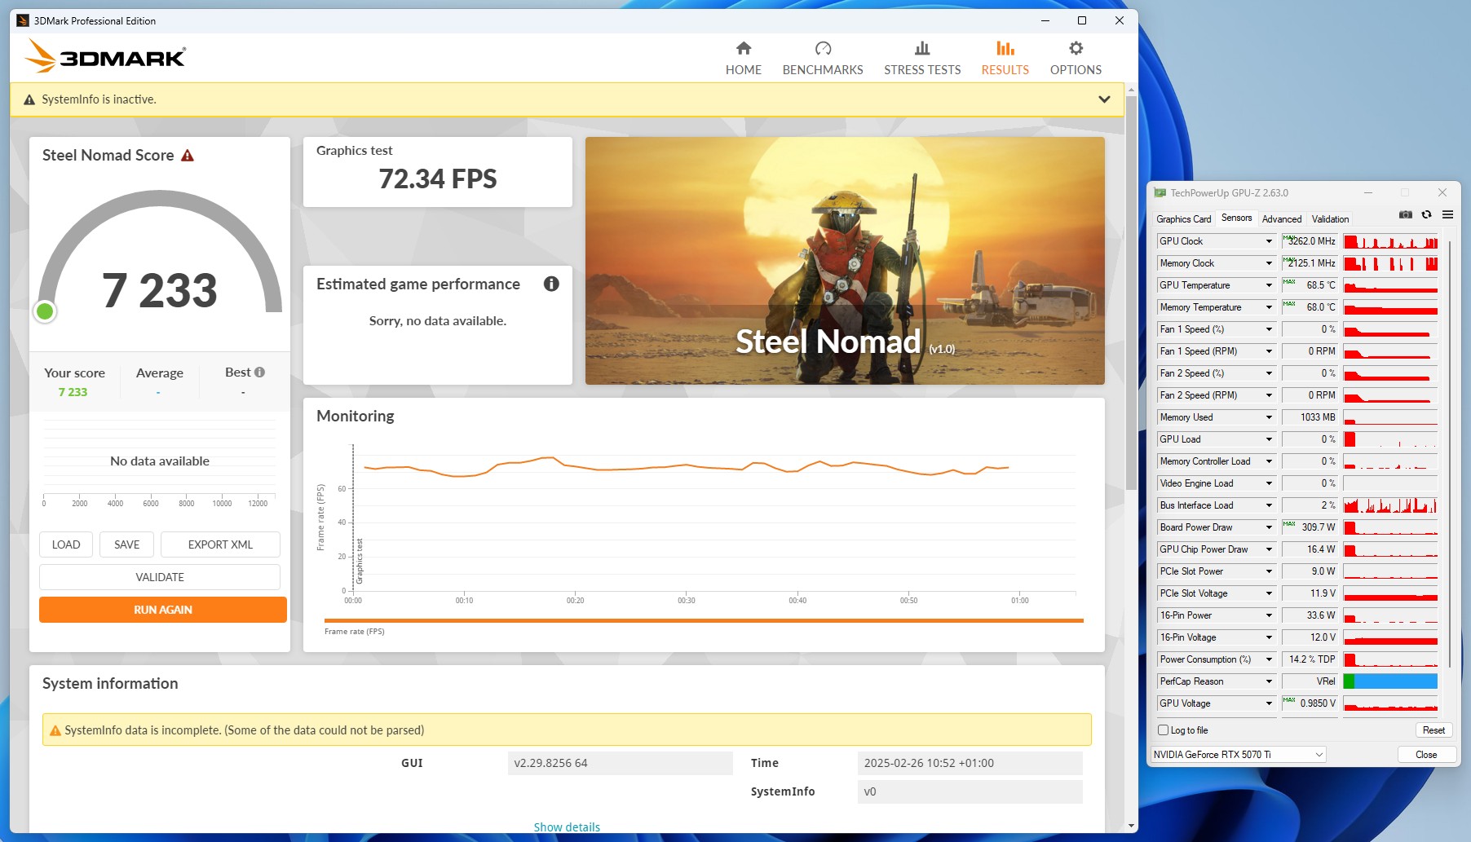This screenshot has width=1471, height=842.
Task: Click the 3DMark vertical scrollbar thumb
Action: tap(1131, 293)
